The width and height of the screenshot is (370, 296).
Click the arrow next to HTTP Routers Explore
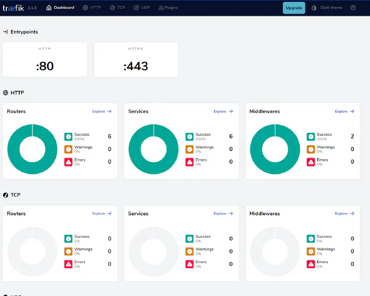click(x=110, y=111)
